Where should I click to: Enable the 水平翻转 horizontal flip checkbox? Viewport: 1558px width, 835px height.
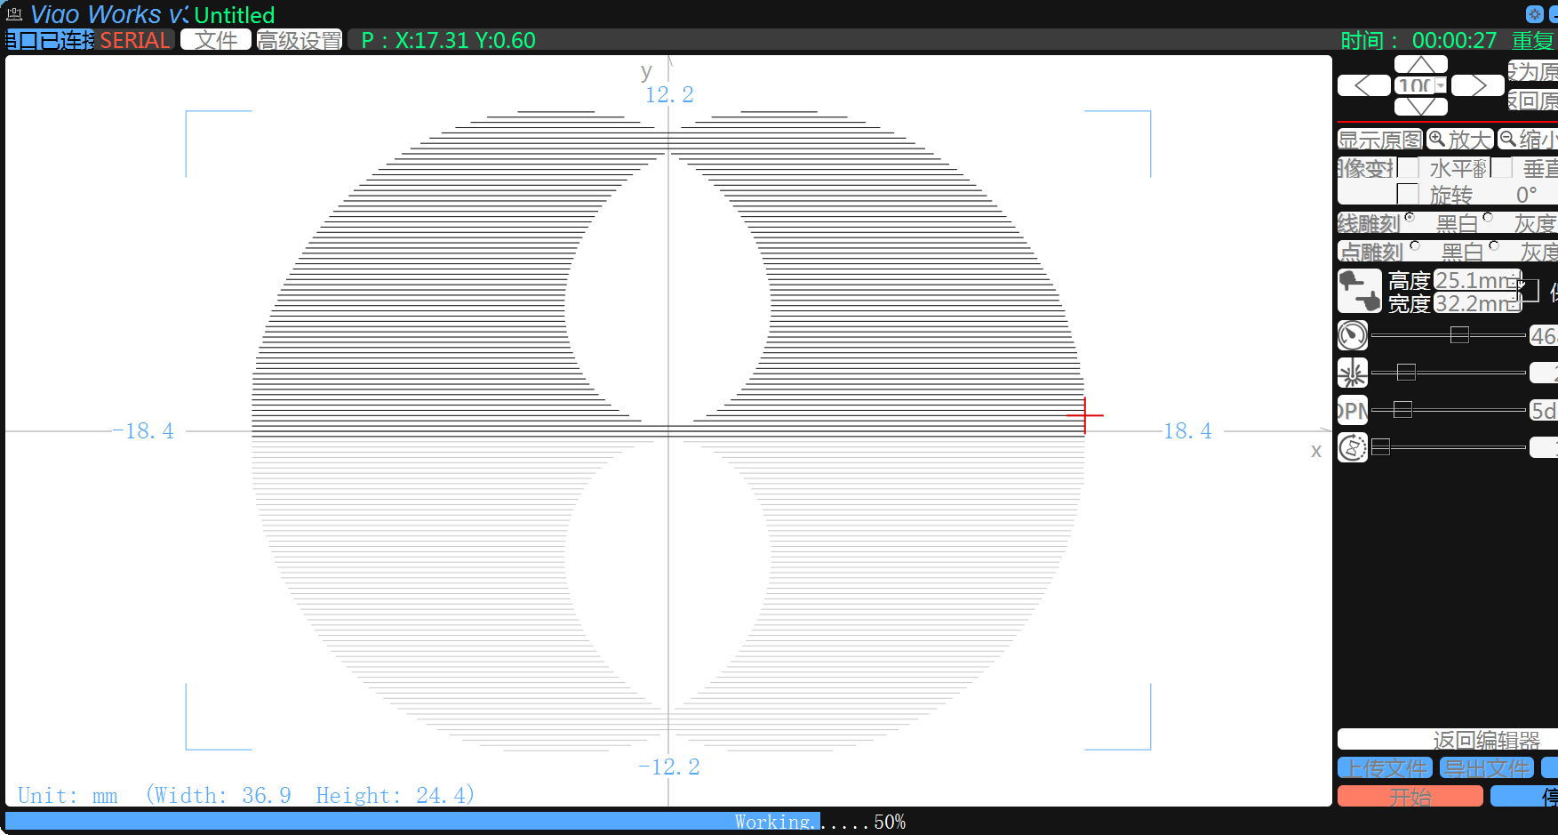[1408, 168]
